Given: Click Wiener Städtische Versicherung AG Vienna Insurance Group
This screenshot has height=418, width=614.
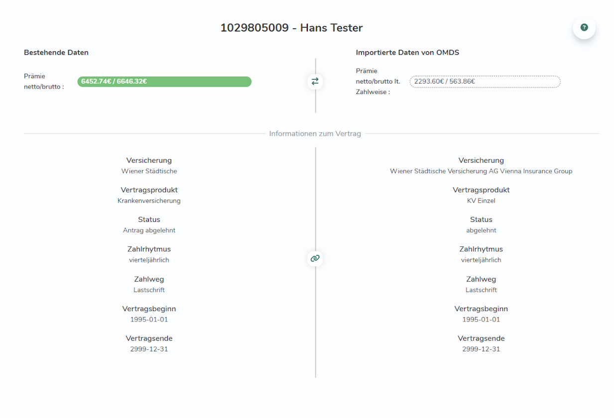Looking at the screenshot, I should click(x=481, y=171).
